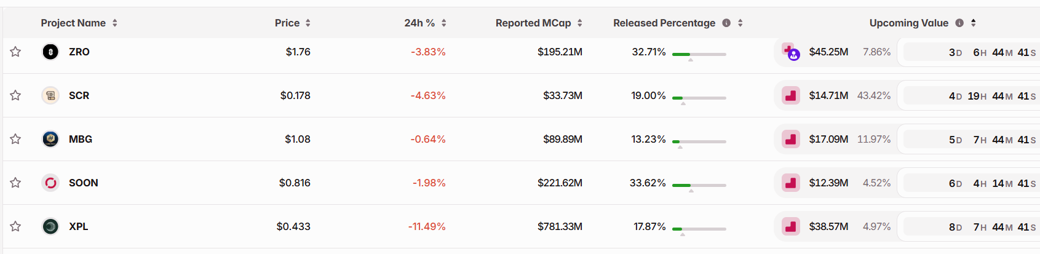Screen dimensions: 1040x254
Task: Click the SOON token logo icon
Action: [x=50, y=183]
